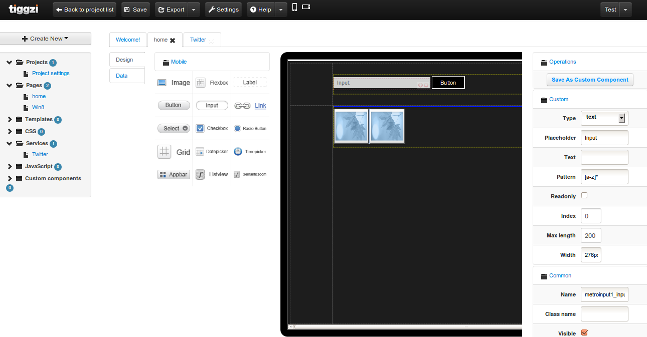Image resolution: width=647 pixels, height=337 pixels.
Task: Toggle the Readonly checkbox
Action: point(584,196)
